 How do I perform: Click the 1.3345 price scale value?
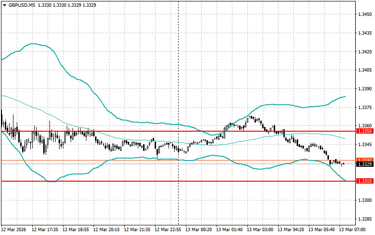(365, 145)
